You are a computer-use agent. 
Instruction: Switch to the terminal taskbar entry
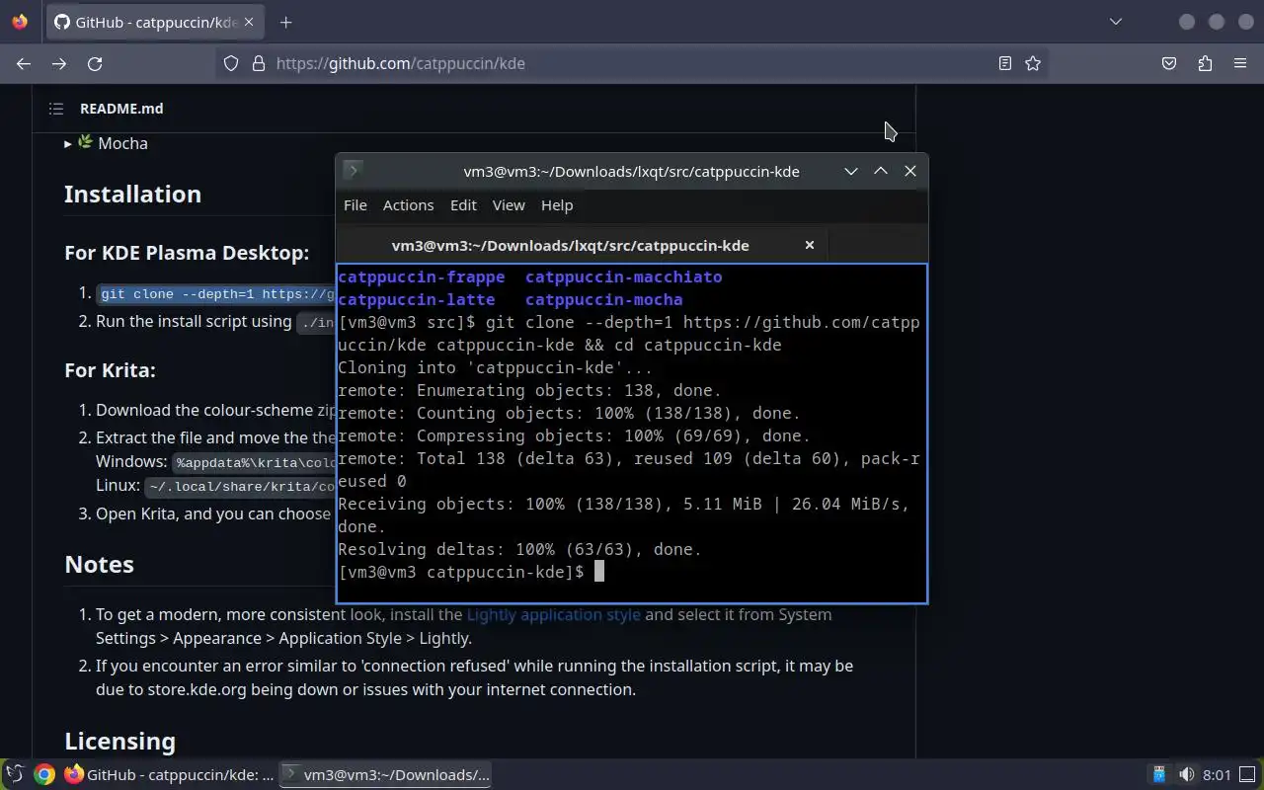click(385, 774)
